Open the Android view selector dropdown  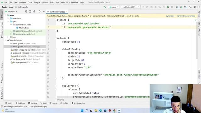pyautogui.click(x=11, y=12)
